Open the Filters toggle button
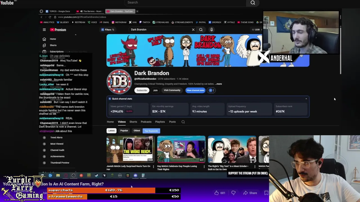The height and width of the screenshot is (202, 360). pos(108,29)
